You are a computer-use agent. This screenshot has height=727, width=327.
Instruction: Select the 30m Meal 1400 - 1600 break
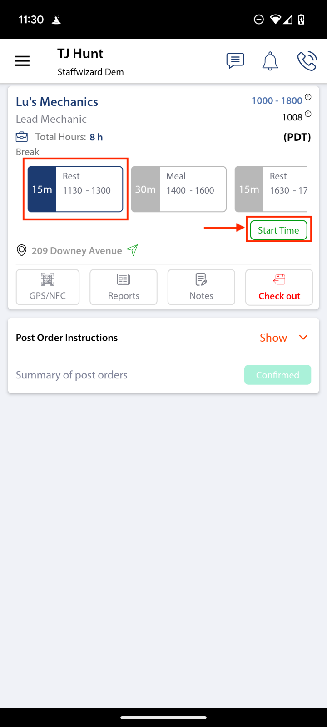click(x=179, y=189)
